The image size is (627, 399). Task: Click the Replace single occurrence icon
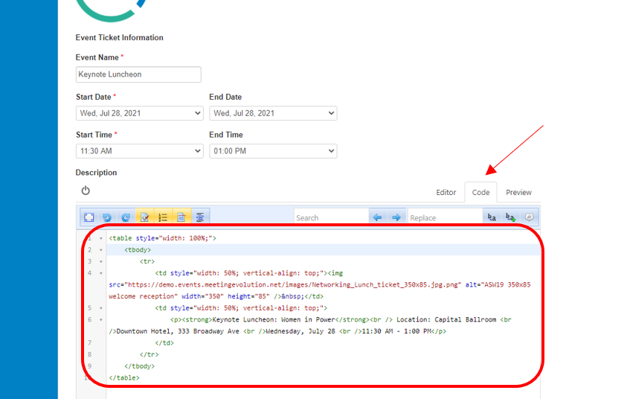pyautogui.click(x=492, y=217)
